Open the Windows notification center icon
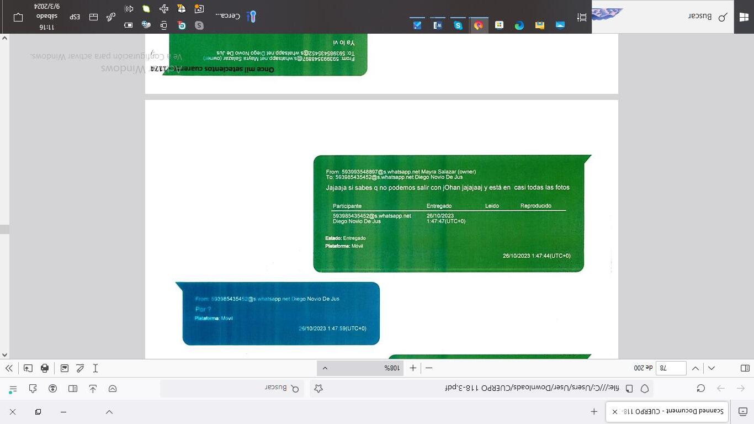 tap(18, 17)
